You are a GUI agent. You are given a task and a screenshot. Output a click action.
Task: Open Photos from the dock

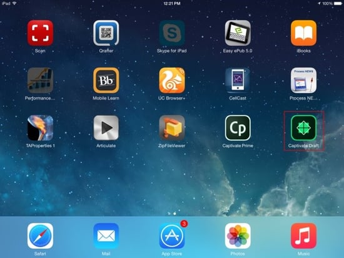(238, 236)
